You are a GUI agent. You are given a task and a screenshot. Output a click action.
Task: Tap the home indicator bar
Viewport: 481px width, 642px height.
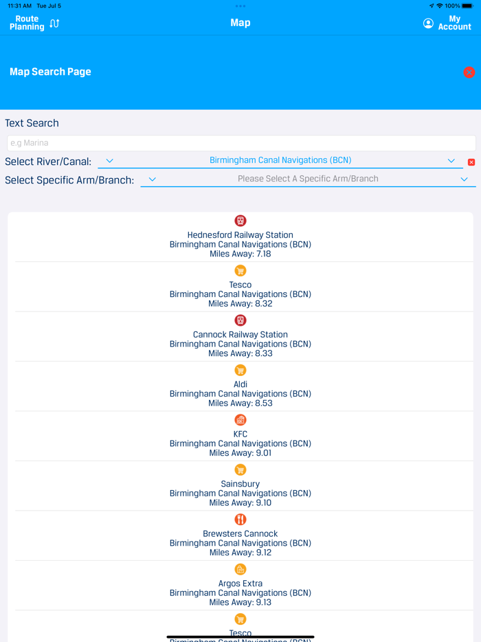point(240,637)
